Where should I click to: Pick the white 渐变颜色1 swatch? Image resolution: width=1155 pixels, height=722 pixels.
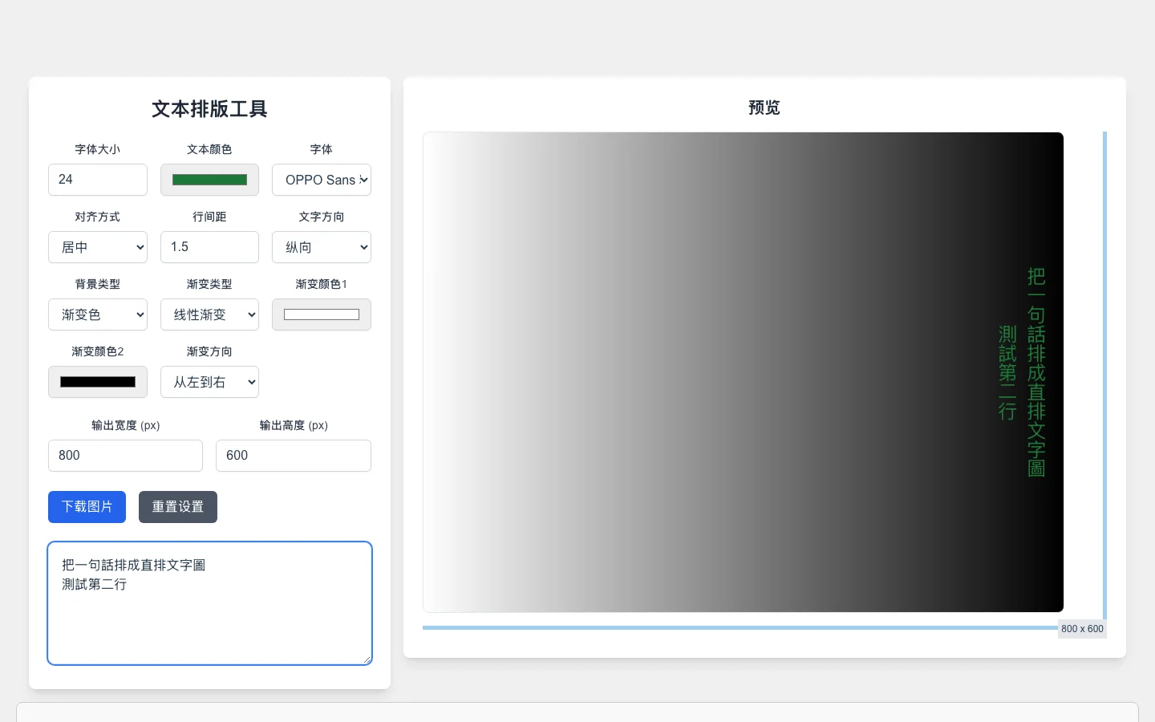[322, 314]
